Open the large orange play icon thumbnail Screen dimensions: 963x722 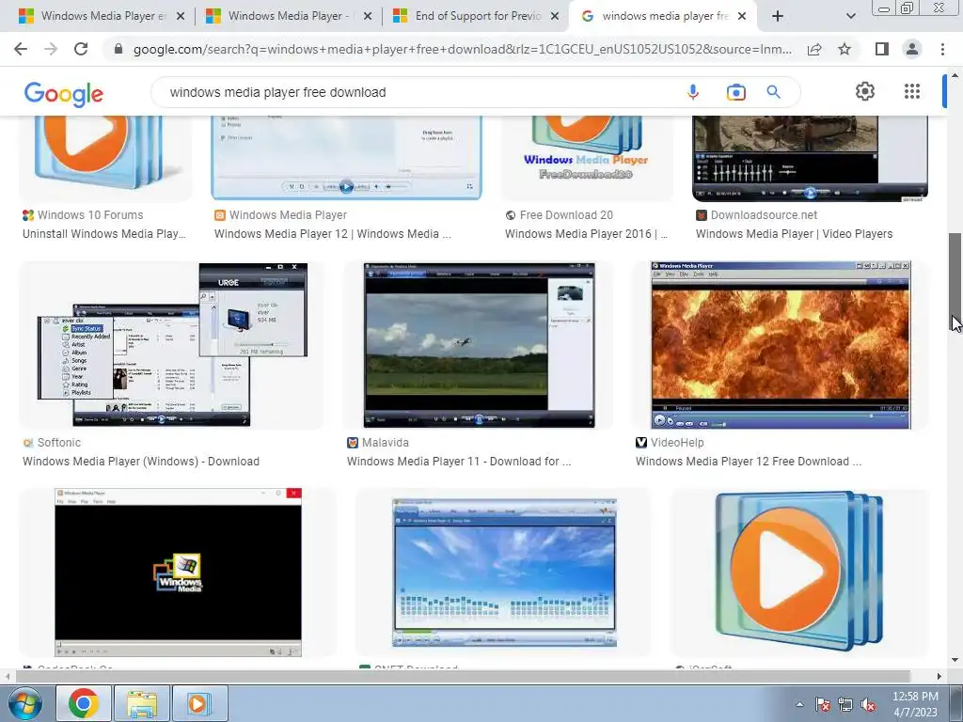coord(799,573)
